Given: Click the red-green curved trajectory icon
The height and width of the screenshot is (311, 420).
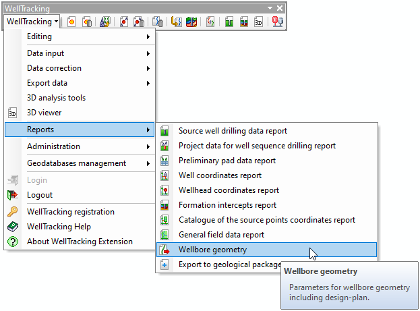Looking at the screenshot, I should tap(210, 22).
